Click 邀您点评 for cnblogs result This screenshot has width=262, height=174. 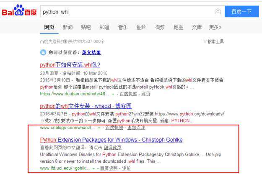(136, 128)
